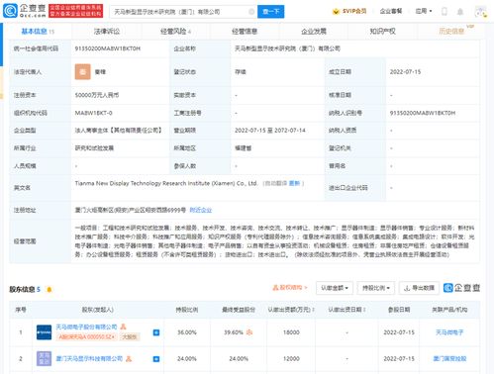494x374 pixels.
Task: Sort by the 认缴出资日期 column header
Action: coord(346,310)
